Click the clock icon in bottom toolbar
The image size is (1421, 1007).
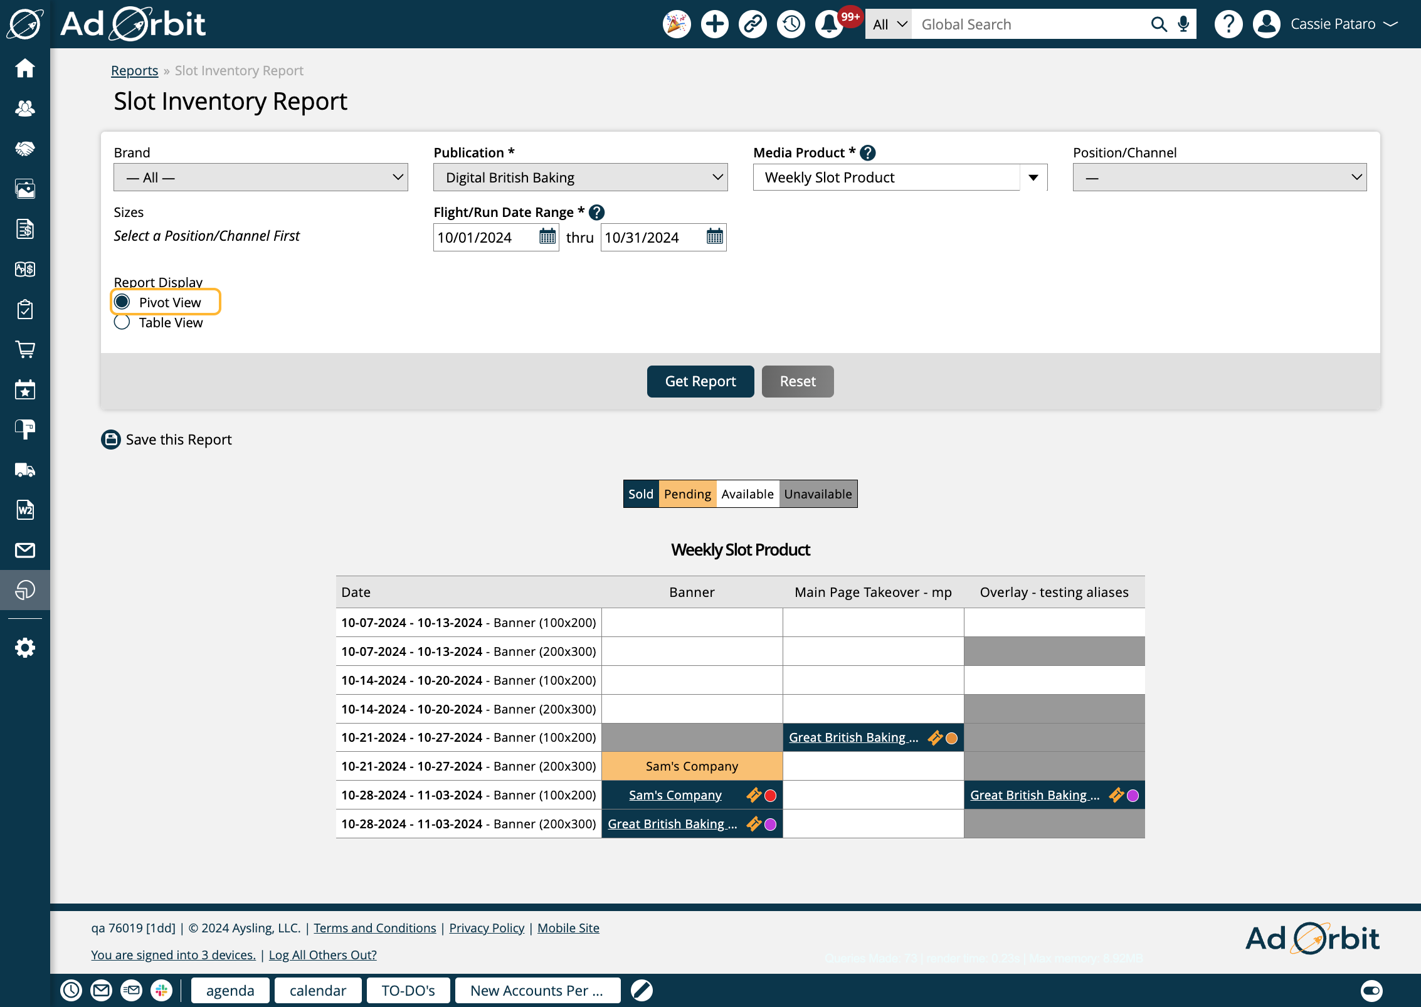(x=71, y=990)
